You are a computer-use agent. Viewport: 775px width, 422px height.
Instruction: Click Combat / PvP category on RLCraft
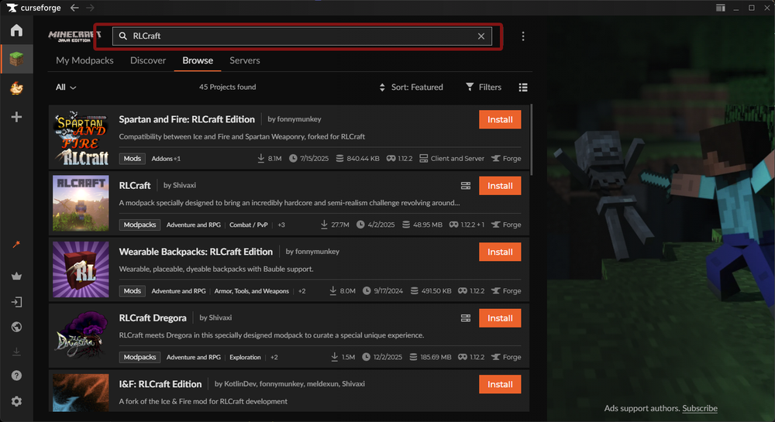[249, 225]
